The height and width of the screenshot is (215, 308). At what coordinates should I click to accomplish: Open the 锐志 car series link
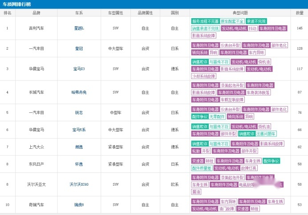tap(79, 112)
